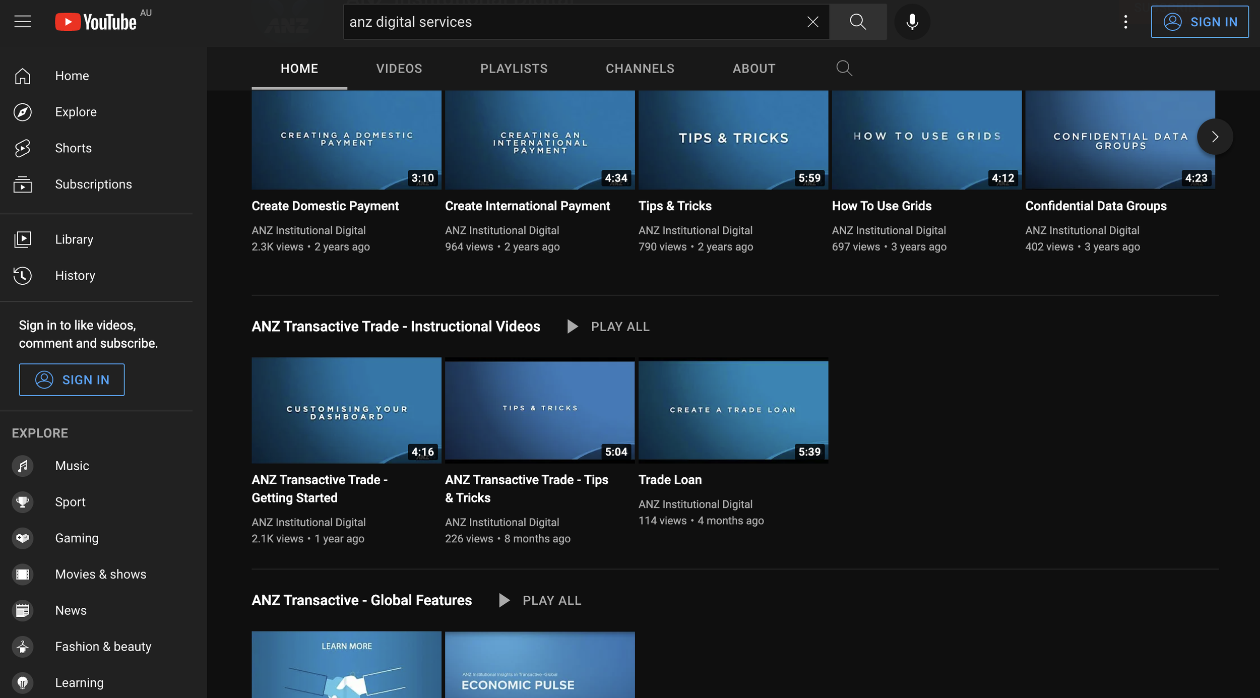This screenshot has height=698, width=1260.
Task: Open Library from sidebar icon
Action: click(23, 239)
